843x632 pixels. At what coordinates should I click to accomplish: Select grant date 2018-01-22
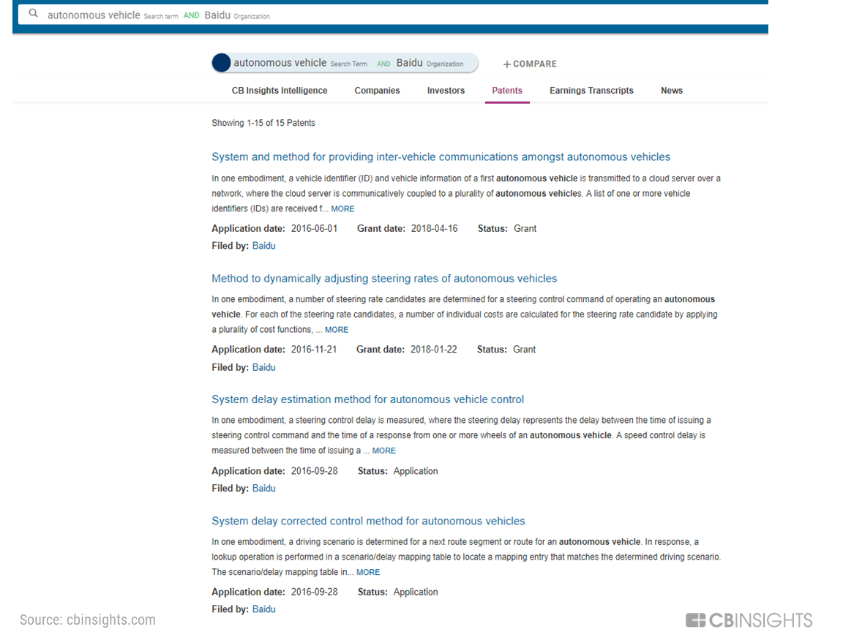click(x=434, y=350)
